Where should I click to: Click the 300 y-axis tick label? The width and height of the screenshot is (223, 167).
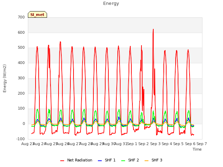point(21,78)
